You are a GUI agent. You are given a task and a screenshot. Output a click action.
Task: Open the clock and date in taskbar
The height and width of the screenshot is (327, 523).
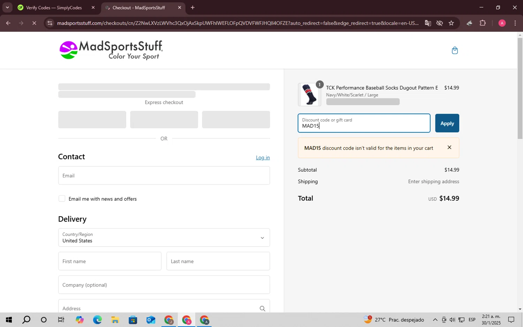(x=491, y=320)
